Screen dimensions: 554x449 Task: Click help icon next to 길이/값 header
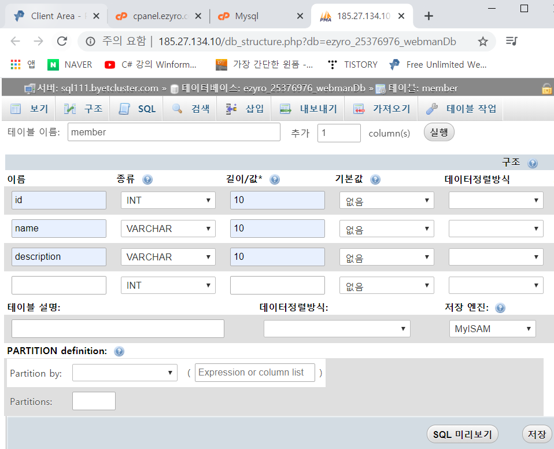[275, 179]
